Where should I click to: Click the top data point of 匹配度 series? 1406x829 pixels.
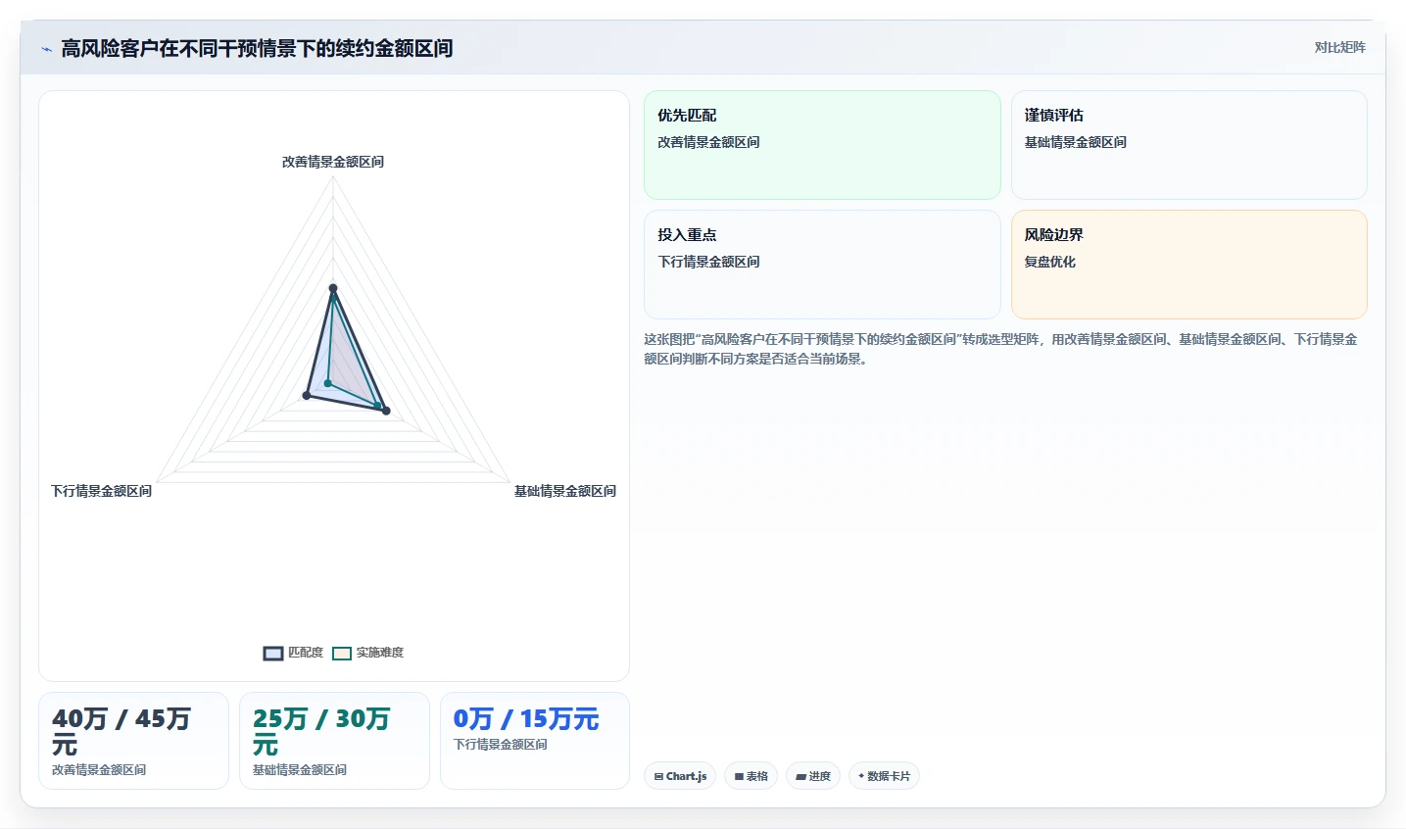point(333,288)
